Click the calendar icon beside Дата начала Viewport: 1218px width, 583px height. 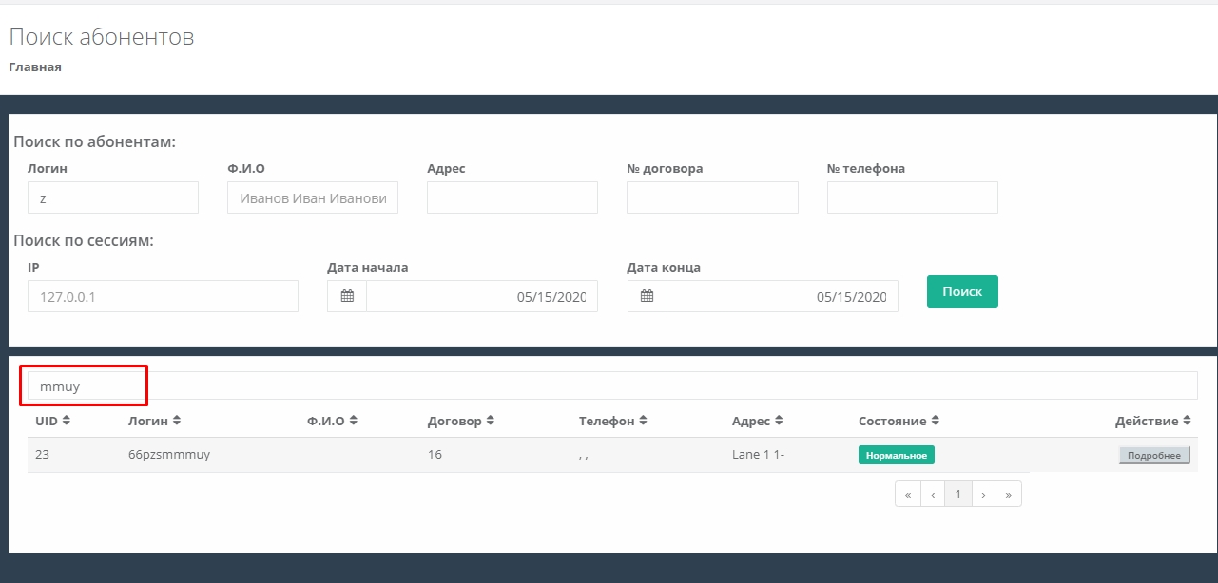(347, 296)
